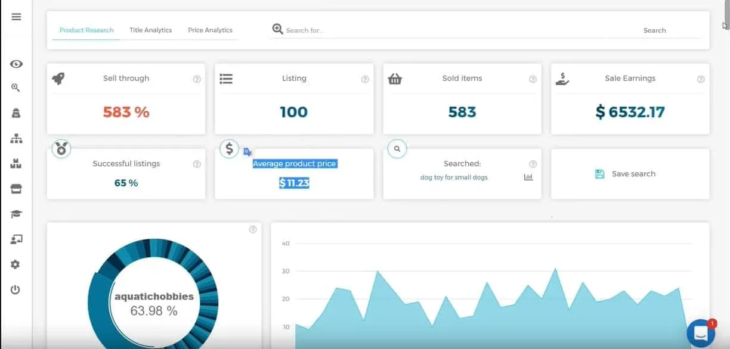Click 'aquatichobbies' in donut center
Screen dimensions: 730x349
pyautogui.click(x=154, y=296)
